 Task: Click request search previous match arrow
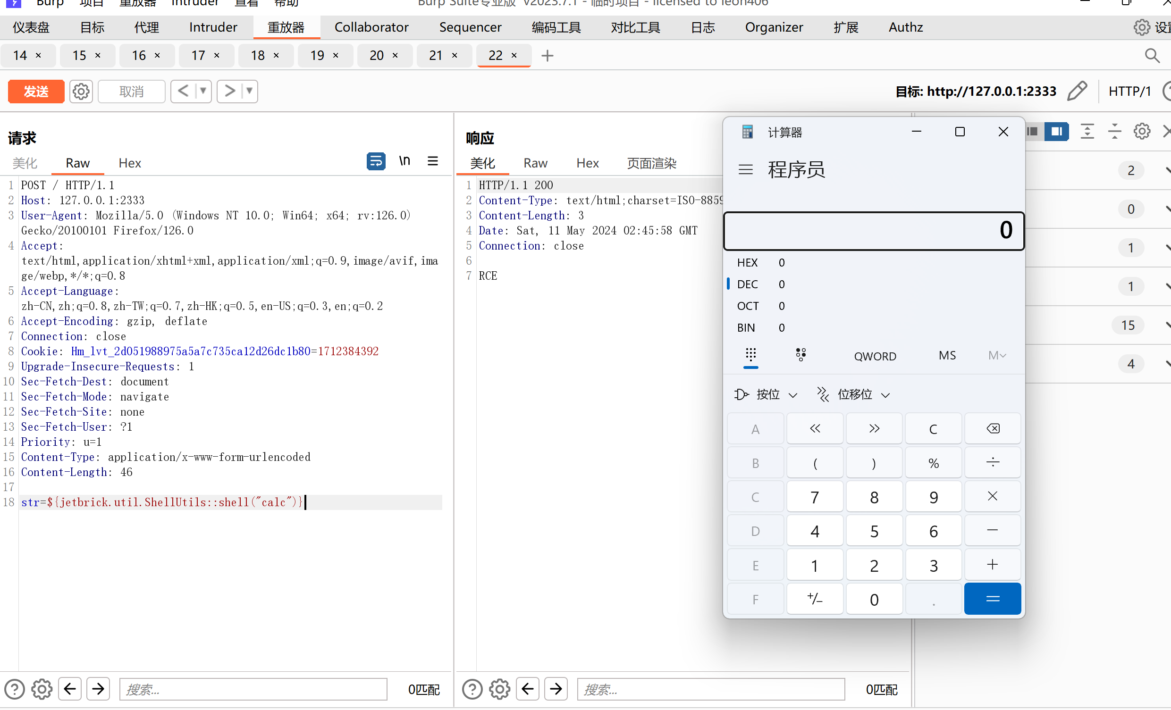tap(70, 689)
